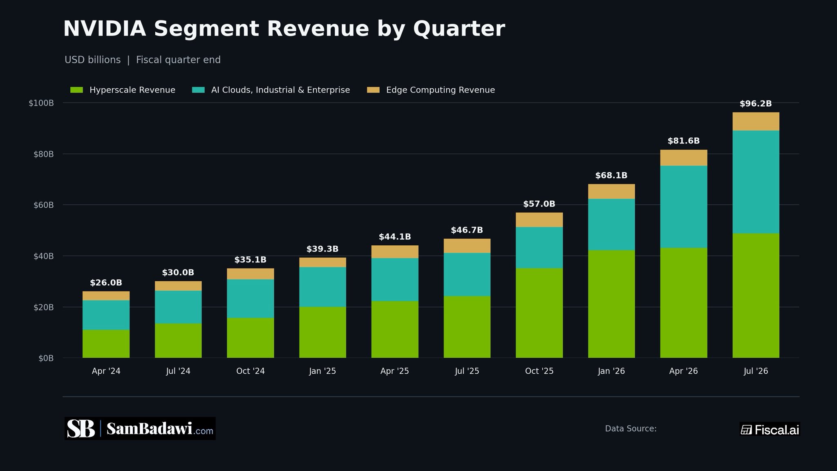Click the teal segment of Apr '26 bar
Image resolution: width=837 pixels, height=471 pixels.
tap(684, 207)
